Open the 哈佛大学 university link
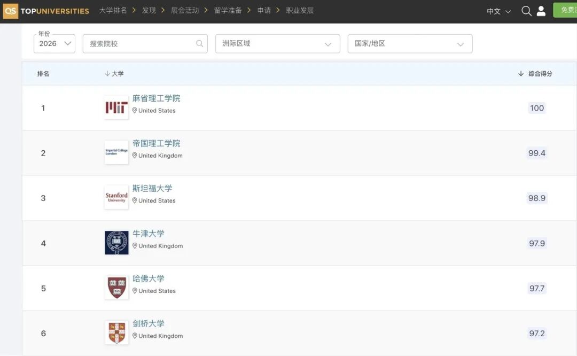This screenshot has height=356, width=577. click(x=149, y=278)
